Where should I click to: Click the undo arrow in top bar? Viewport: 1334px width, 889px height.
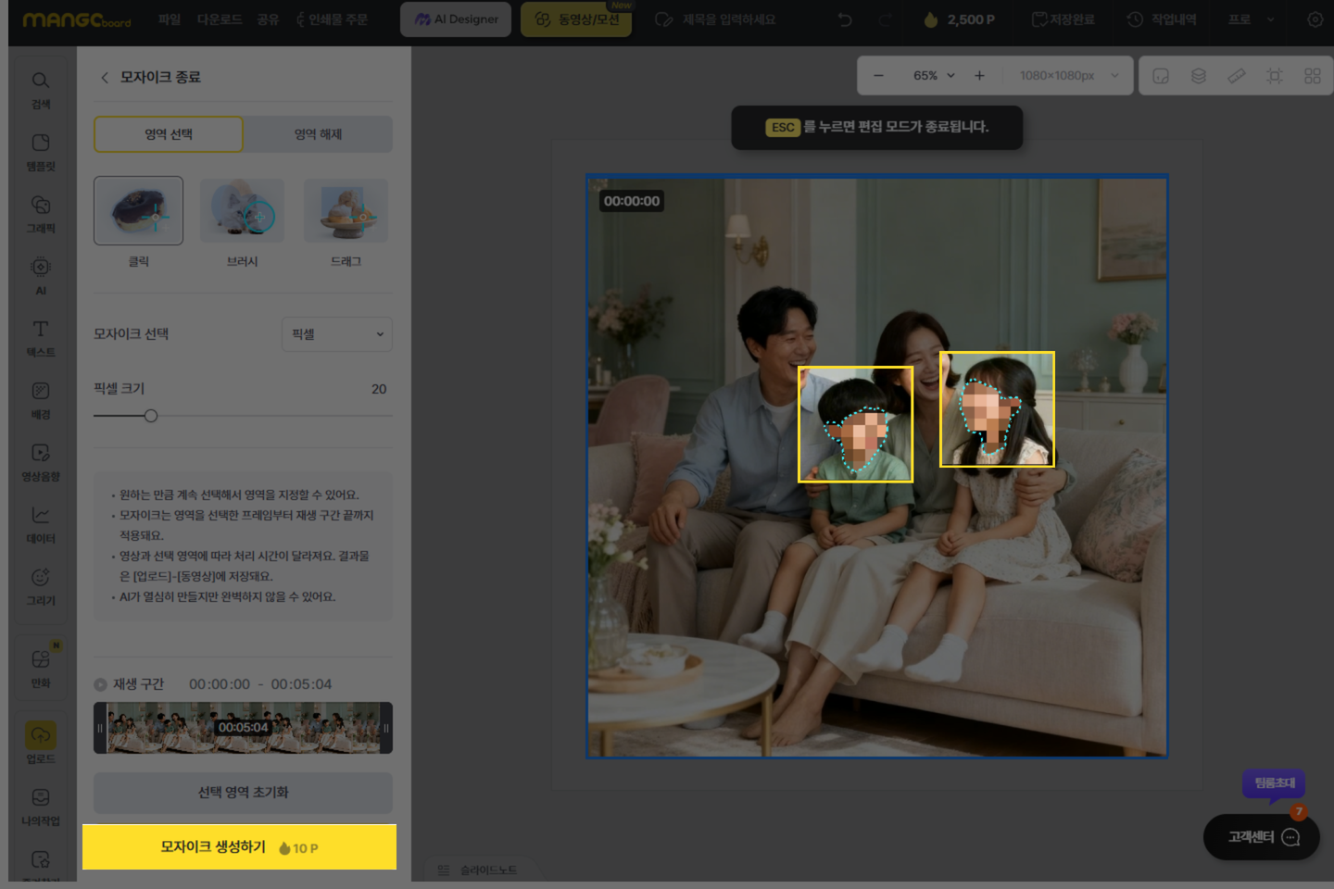tap(845, 19)
